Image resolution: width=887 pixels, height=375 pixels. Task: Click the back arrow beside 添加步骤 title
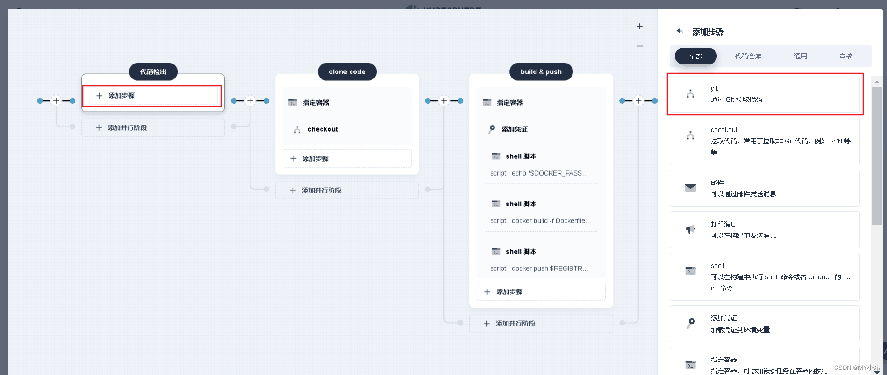680,31
